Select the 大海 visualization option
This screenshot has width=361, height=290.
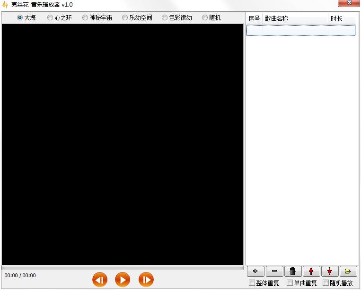[20, 18]
